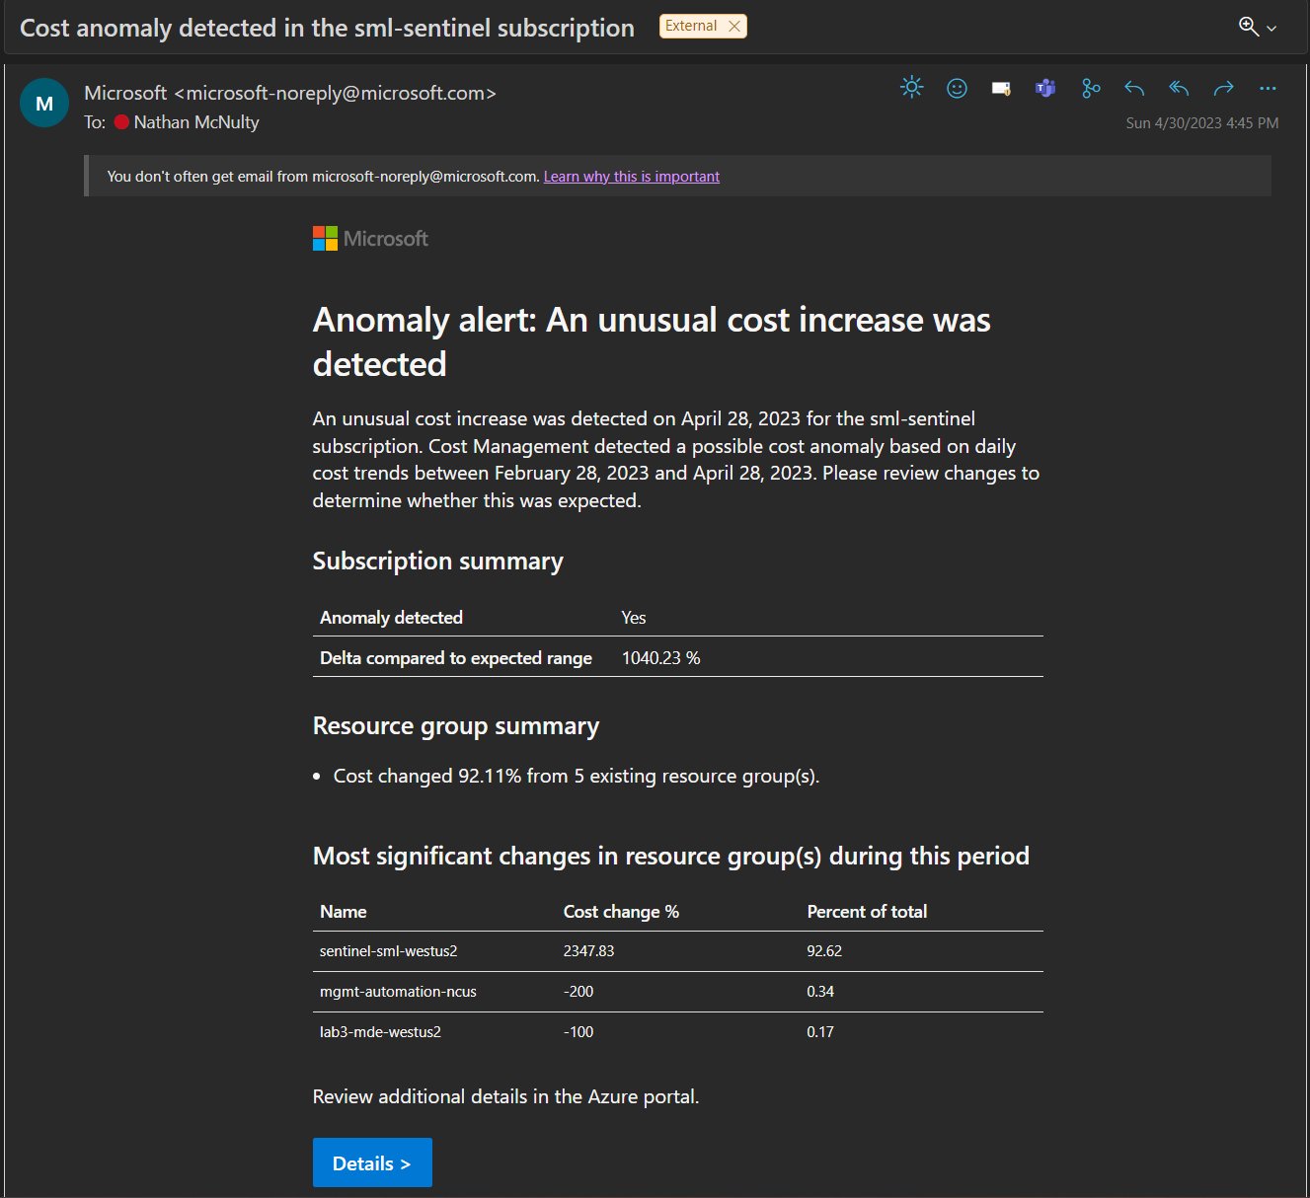Viewport: 1310px width, 1198px height.
Task: Click the 92.62 percent value
Action: [824, 951]
